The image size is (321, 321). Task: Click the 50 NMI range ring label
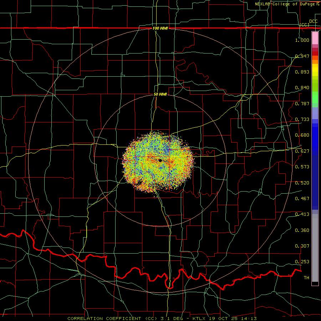click(x=160, y=94)
